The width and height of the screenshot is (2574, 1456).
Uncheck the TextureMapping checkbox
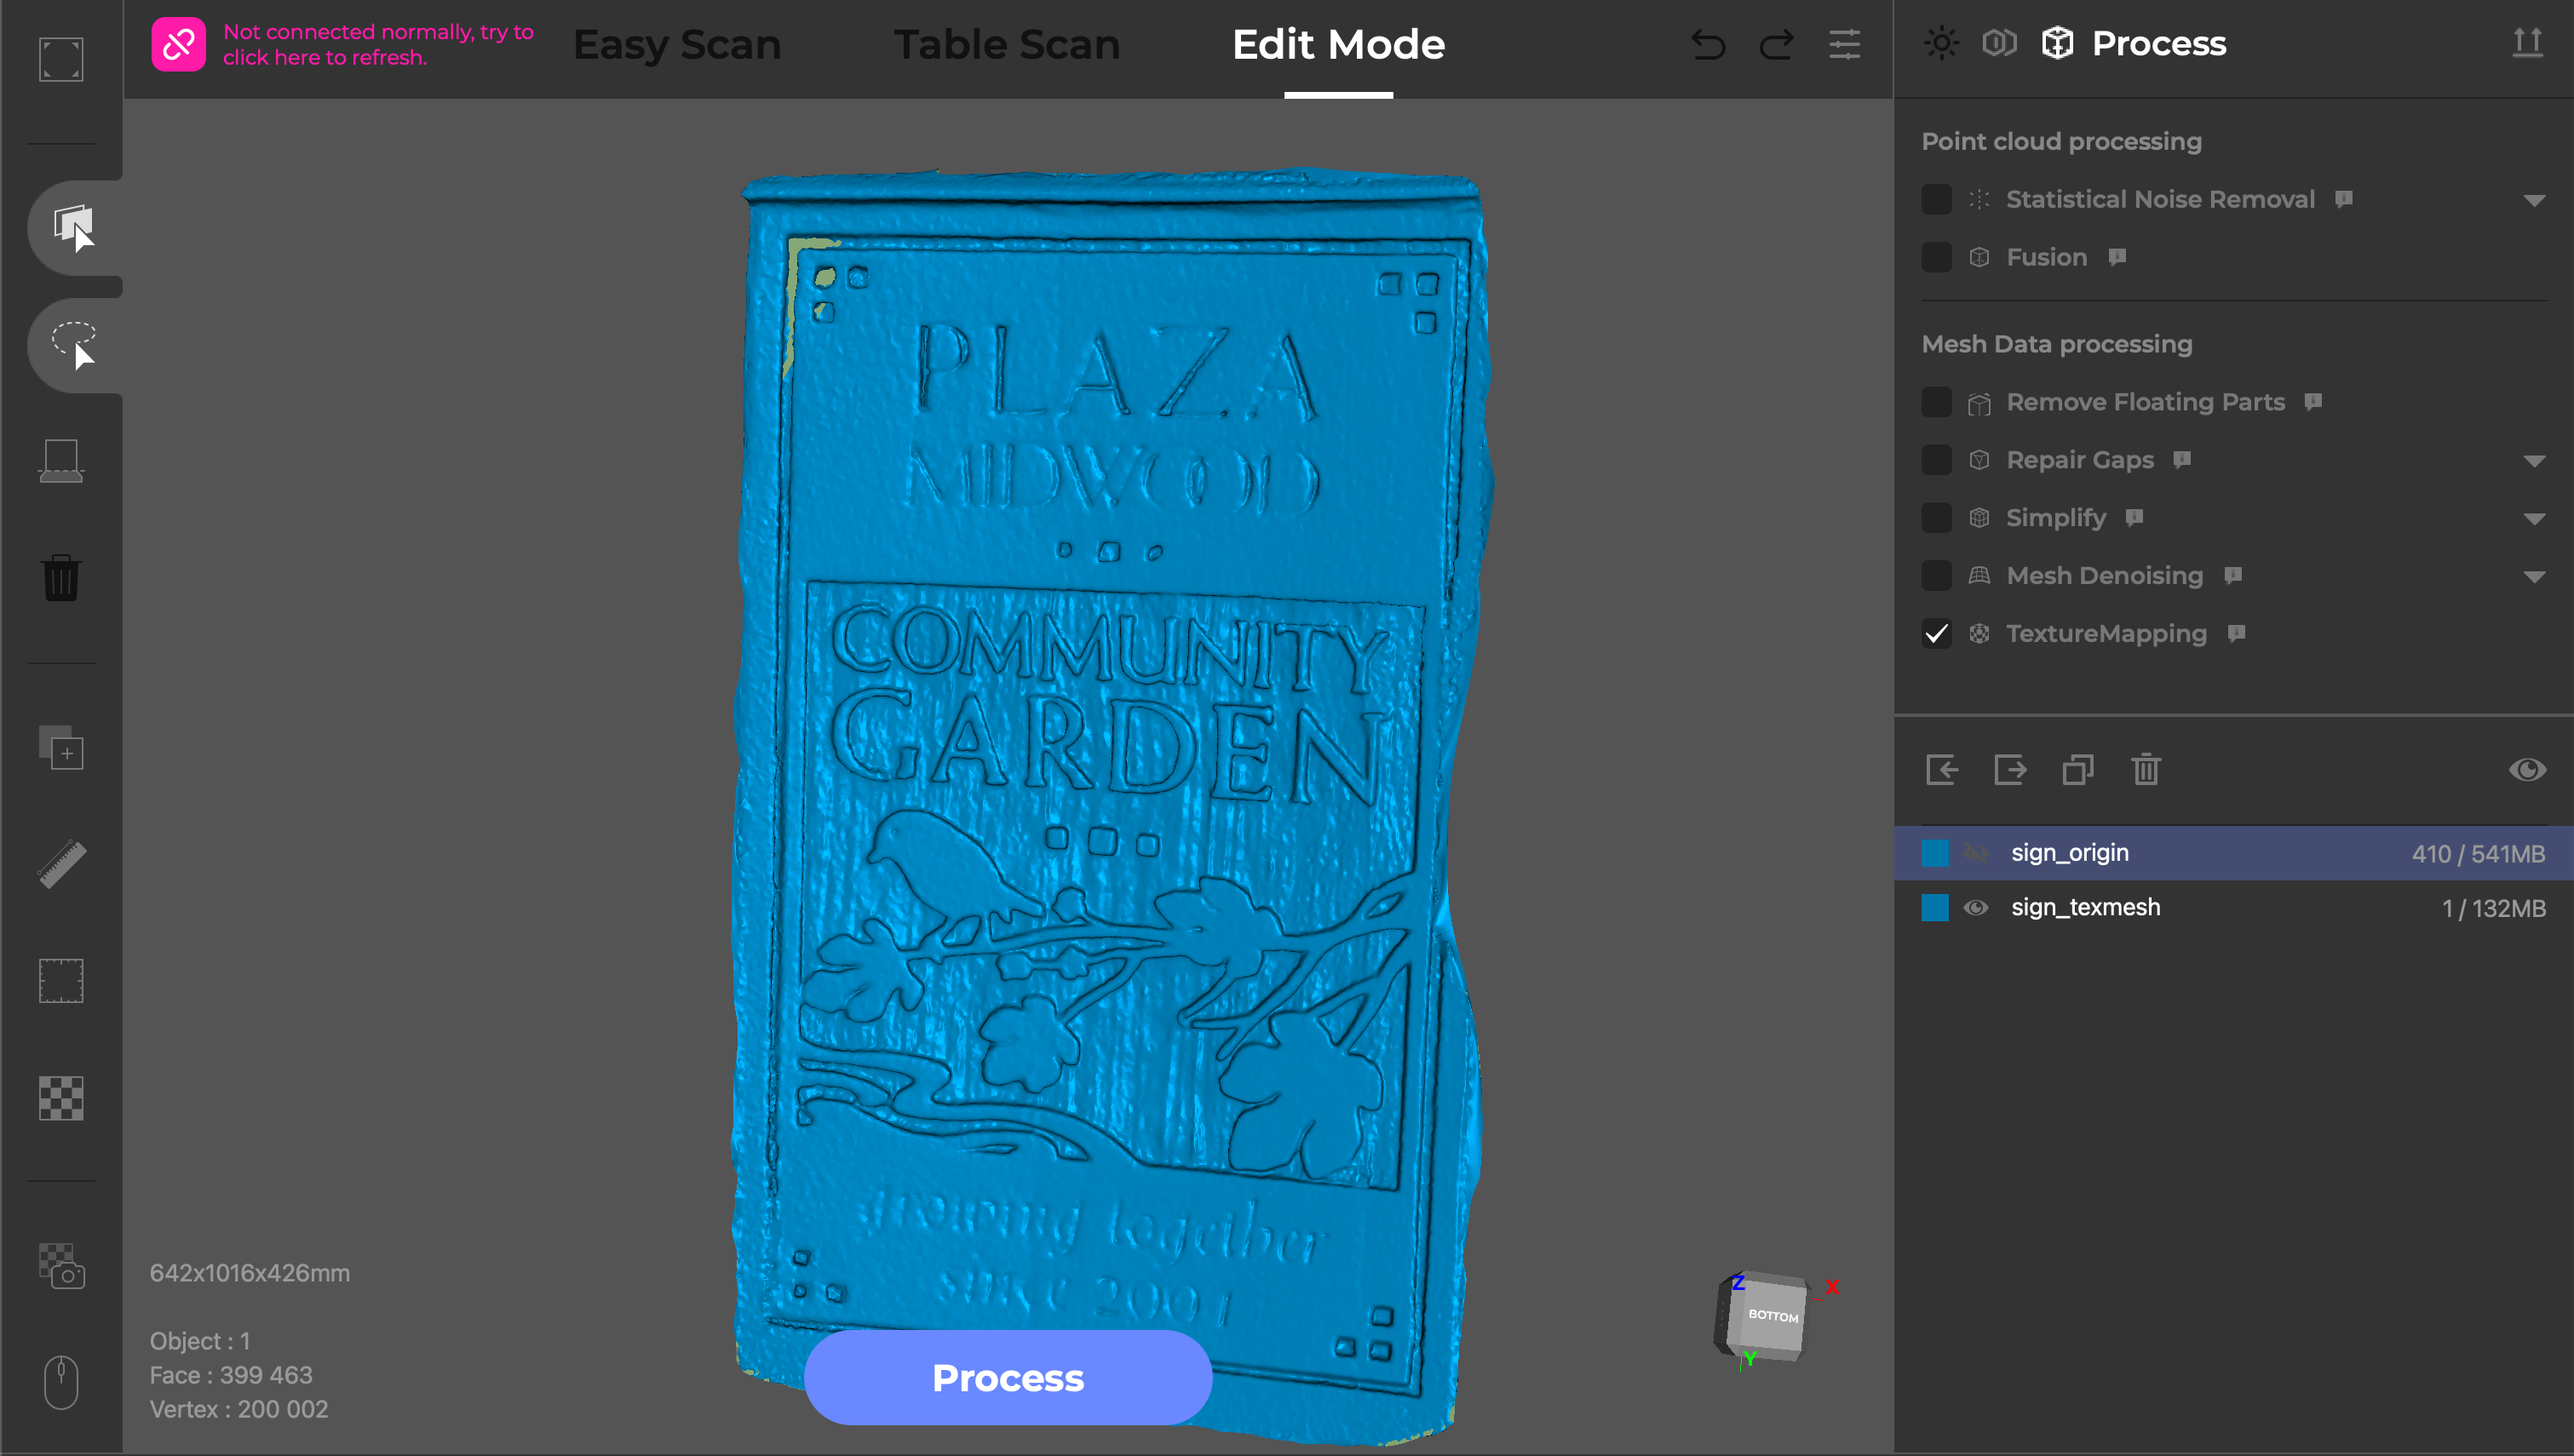(1936, 634)
